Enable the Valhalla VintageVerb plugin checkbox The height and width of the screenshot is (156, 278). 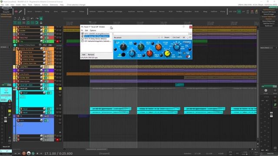click(x=83, y=41)
